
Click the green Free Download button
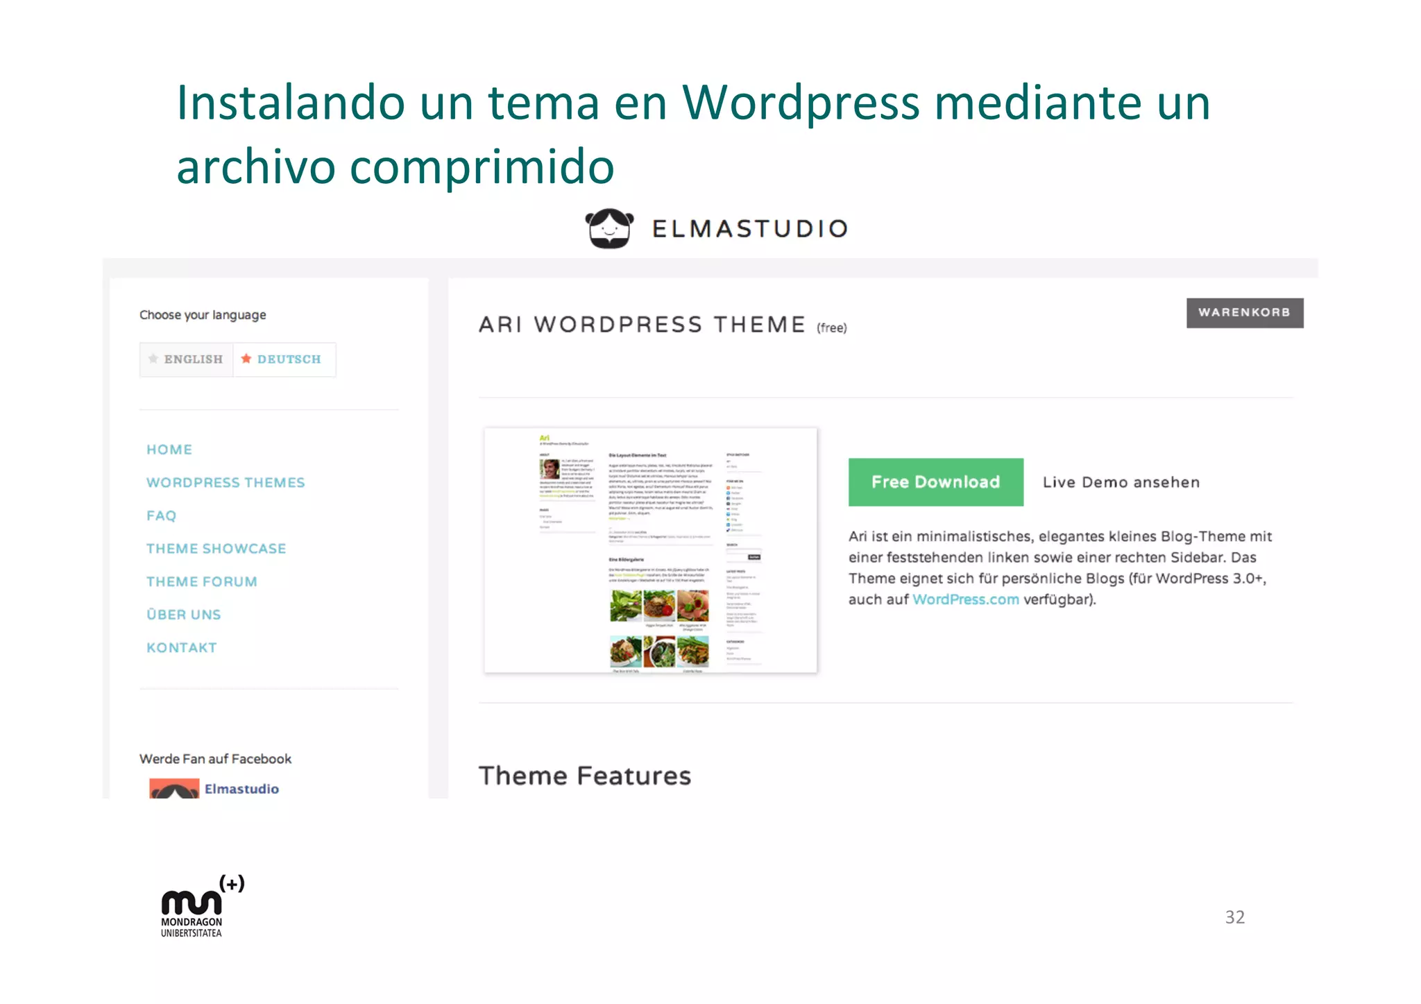935,482
